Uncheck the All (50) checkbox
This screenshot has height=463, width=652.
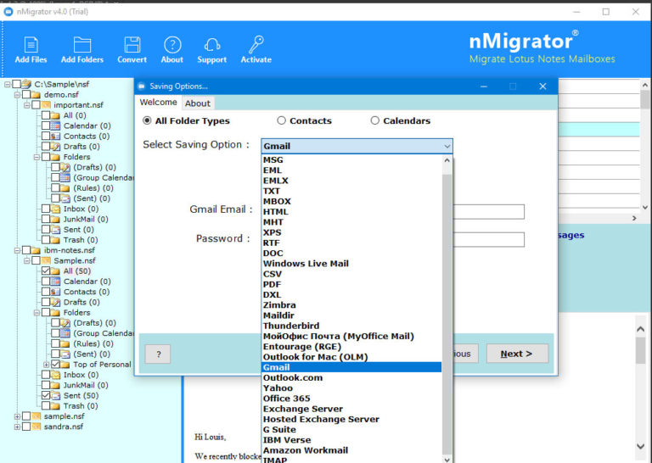click(x=46, y=271)
